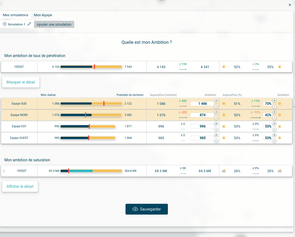Click red marker on Equipe EST slider
The height and width of the screenshot is (237, 295).
click(89, 126)
